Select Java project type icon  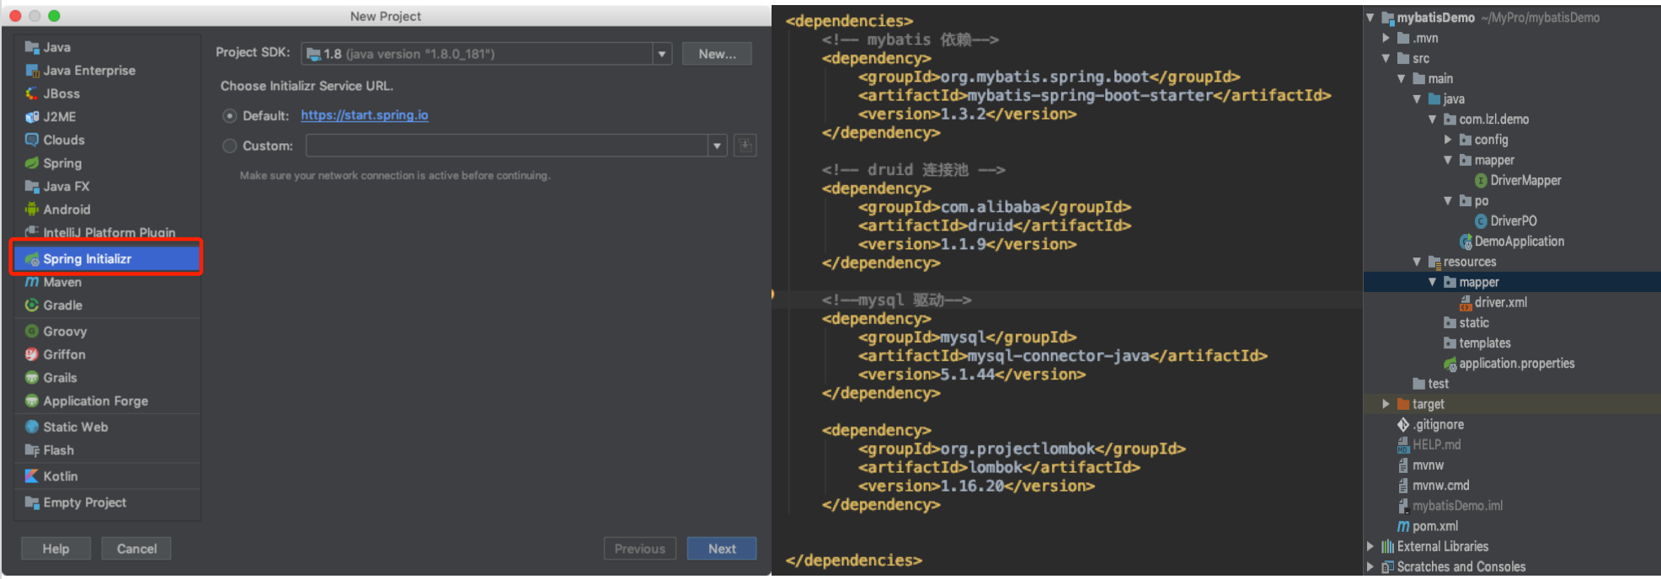32,47
